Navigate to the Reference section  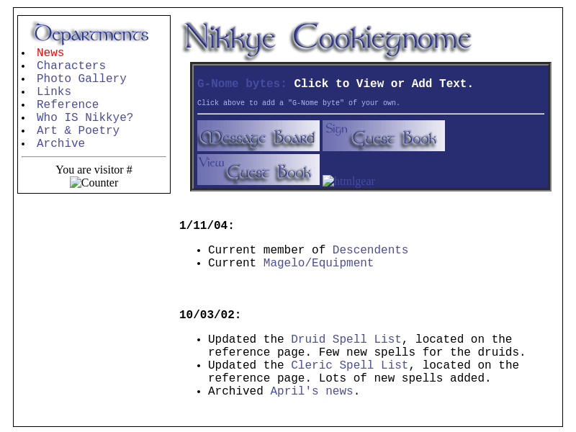68,104
